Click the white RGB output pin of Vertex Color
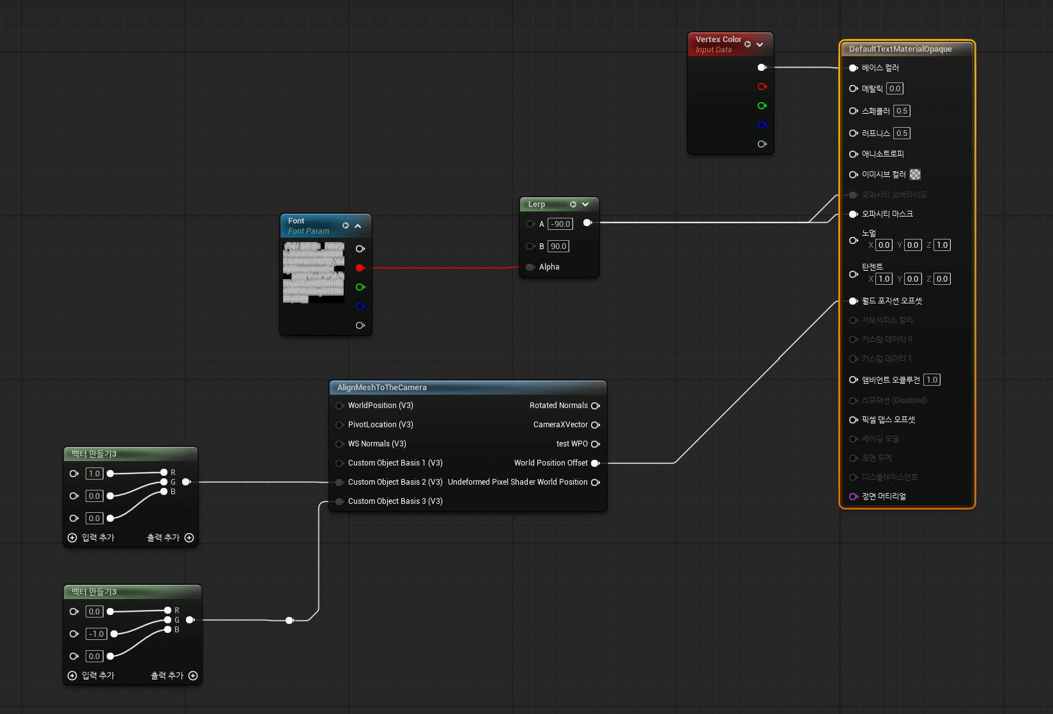The height and width of the screenshot is (714, 1053). point(762,68)
